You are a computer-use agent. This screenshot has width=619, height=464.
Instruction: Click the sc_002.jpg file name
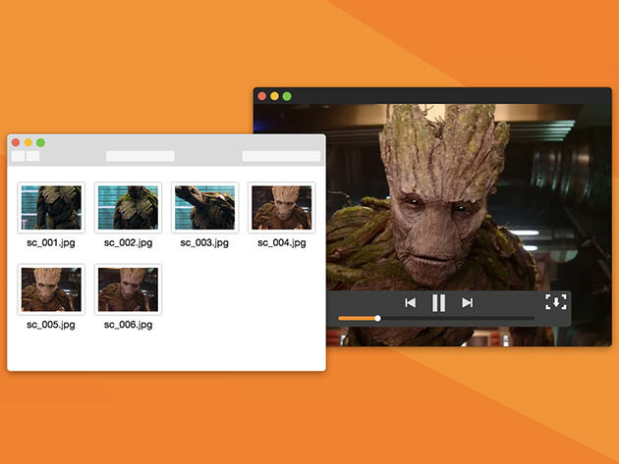pos(128,243)
